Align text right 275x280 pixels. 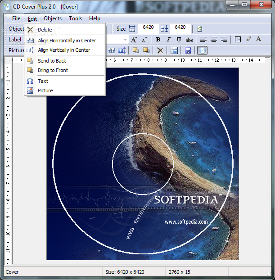(x=224, y=40)
